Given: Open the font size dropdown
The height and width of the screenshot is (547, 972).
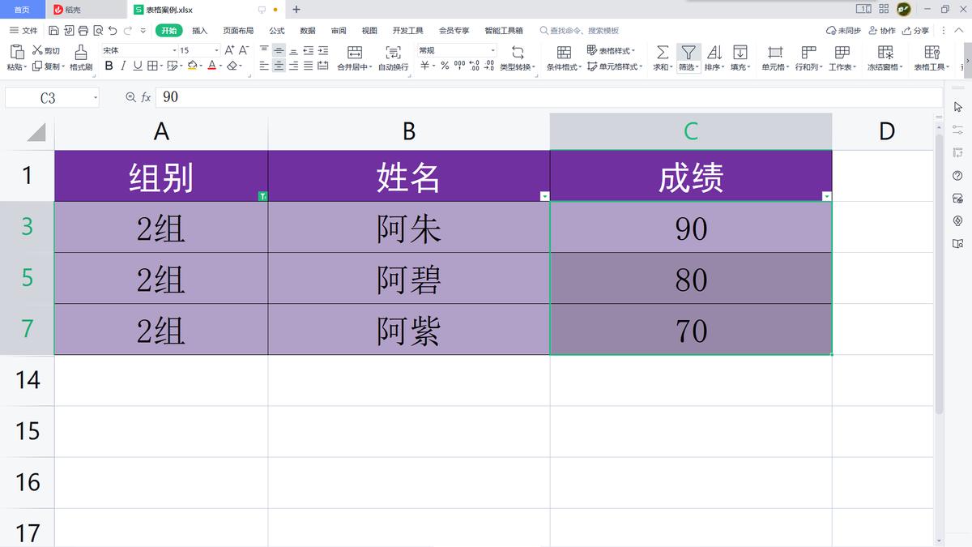Looking at the screenshot, I should [x=216, y=50].
